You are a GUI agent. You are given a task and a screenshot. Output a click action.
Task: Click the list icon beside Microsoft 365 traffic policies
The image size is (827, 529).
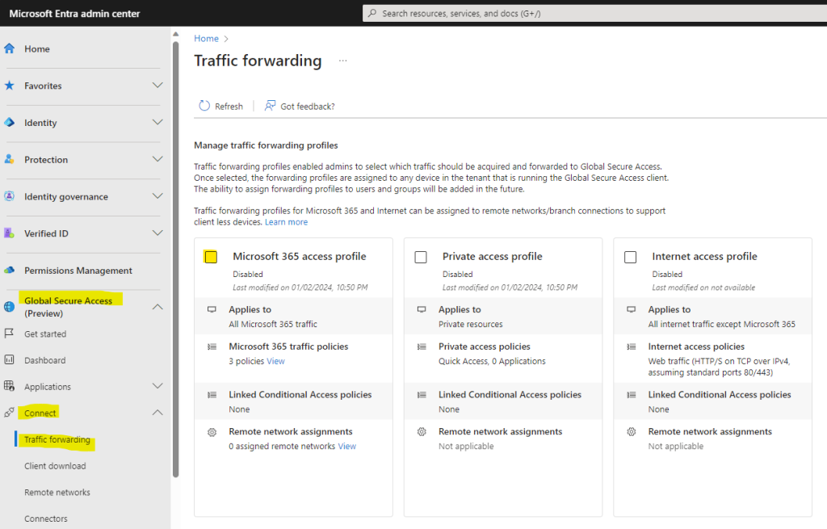click(x=212, y=346)
